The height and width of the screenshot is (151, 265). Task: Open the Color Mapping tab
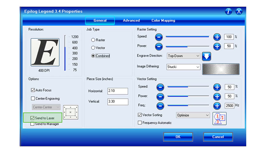(x=163, y=20)
